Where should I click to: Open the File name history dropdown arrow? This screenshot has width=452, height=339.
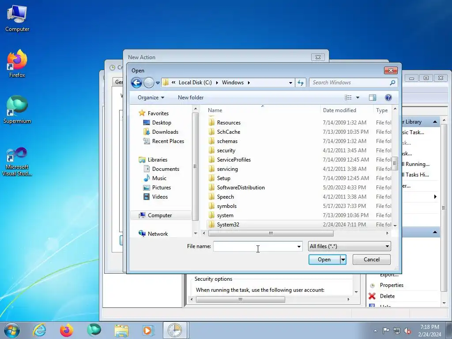(299, 246)
